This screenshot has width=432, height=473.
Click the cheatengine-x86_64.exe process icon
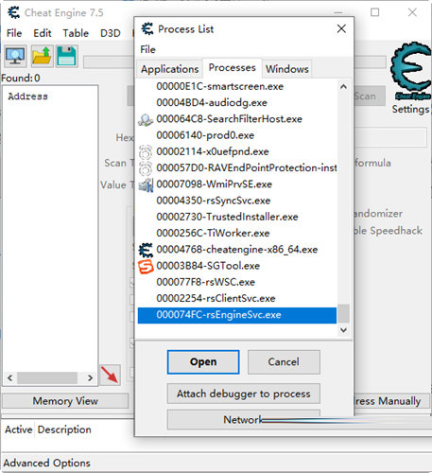(x=146, y=250)
